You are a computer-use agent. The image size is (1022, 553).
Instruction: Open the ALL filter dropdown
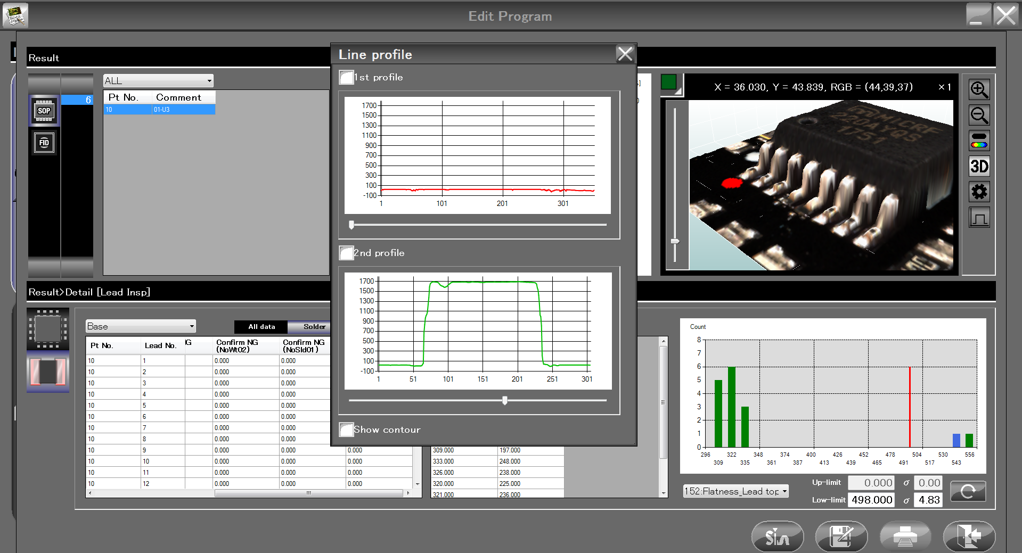click(158, 81)
